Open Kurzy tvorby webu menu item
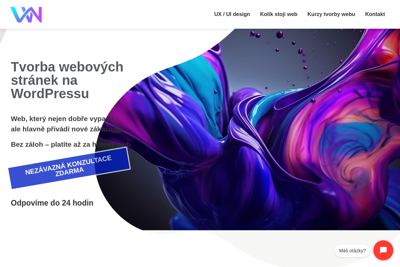Screen dimensions: 400x267 [331, 14]
